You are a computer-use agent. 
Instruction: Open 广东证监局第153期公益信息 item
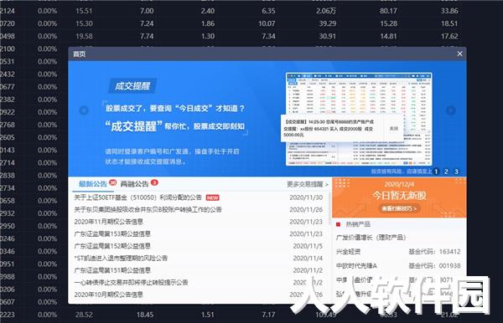tap(112, 233)
